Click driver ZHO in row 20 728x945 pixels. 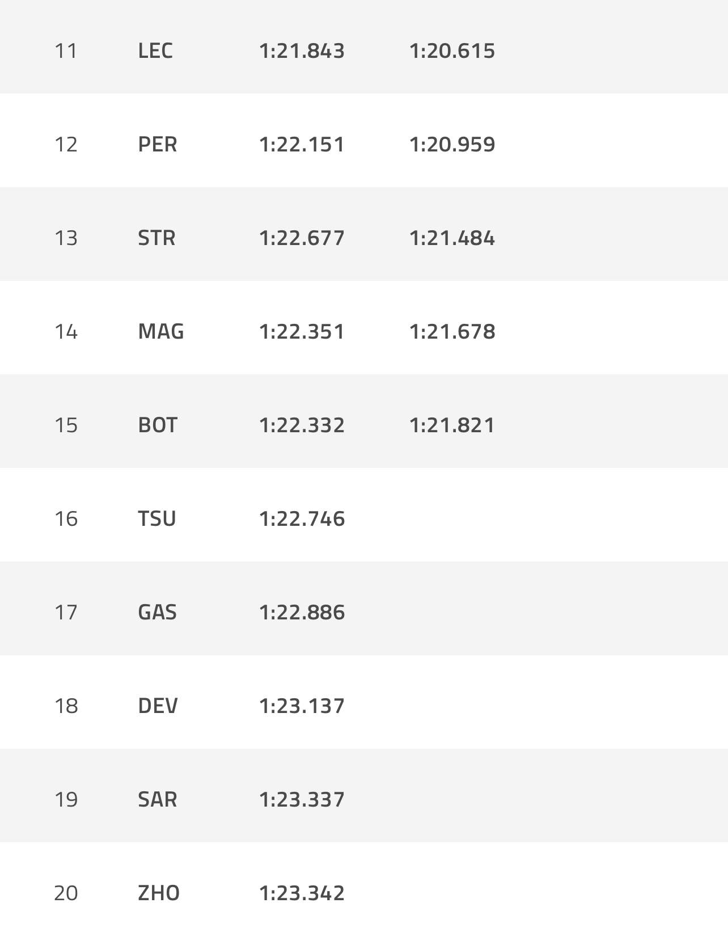tap(158, 893)
